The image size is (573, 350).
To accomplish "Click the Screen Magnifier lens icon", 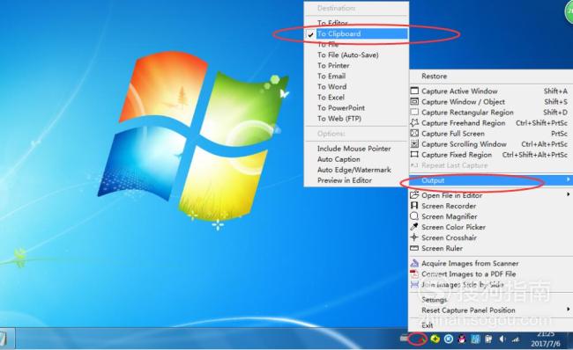I will [x=414, y=216].
